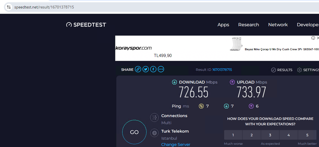
Task: Click the Connections multi-arrow icon
Action: pos(154,118)
